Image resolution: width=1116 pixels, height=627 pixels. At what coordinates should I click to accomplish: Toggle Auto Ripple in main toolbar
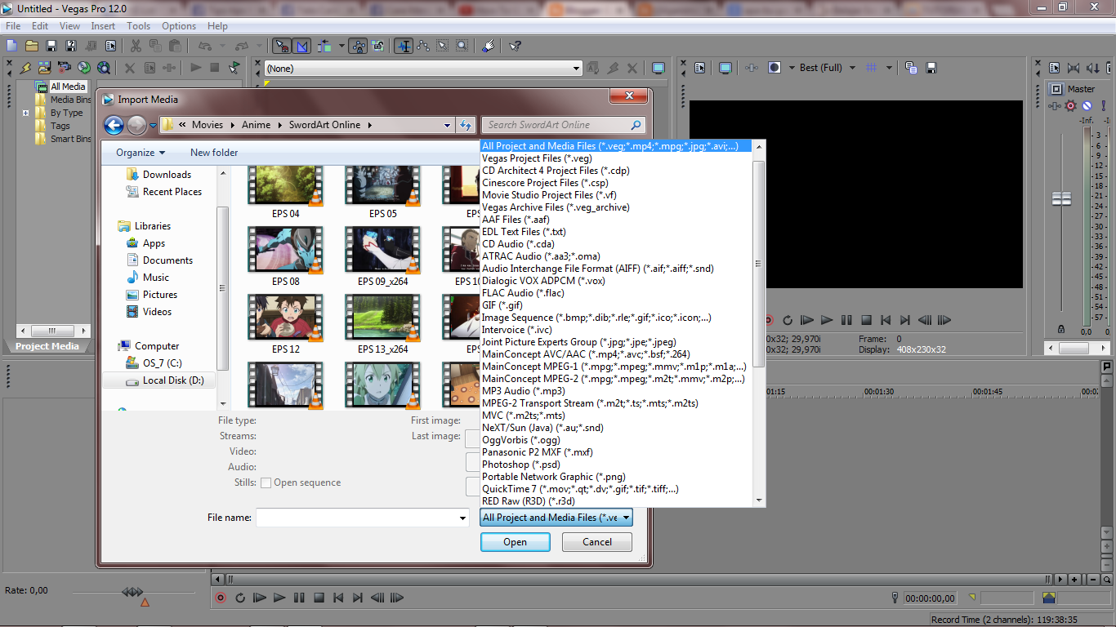(x=325, y=46)
